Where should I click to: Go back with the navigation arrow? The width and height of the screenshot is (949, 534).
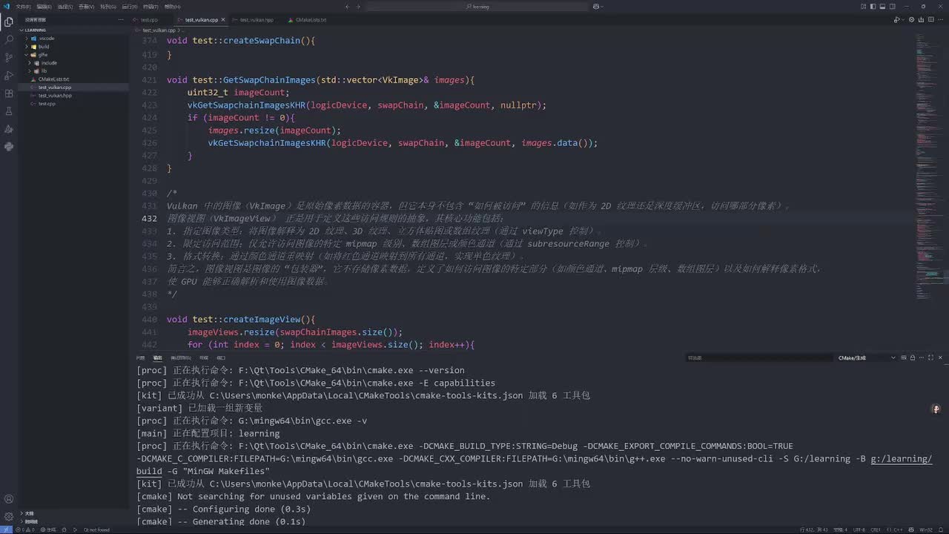pyautogui.click(x=347, y=7)
